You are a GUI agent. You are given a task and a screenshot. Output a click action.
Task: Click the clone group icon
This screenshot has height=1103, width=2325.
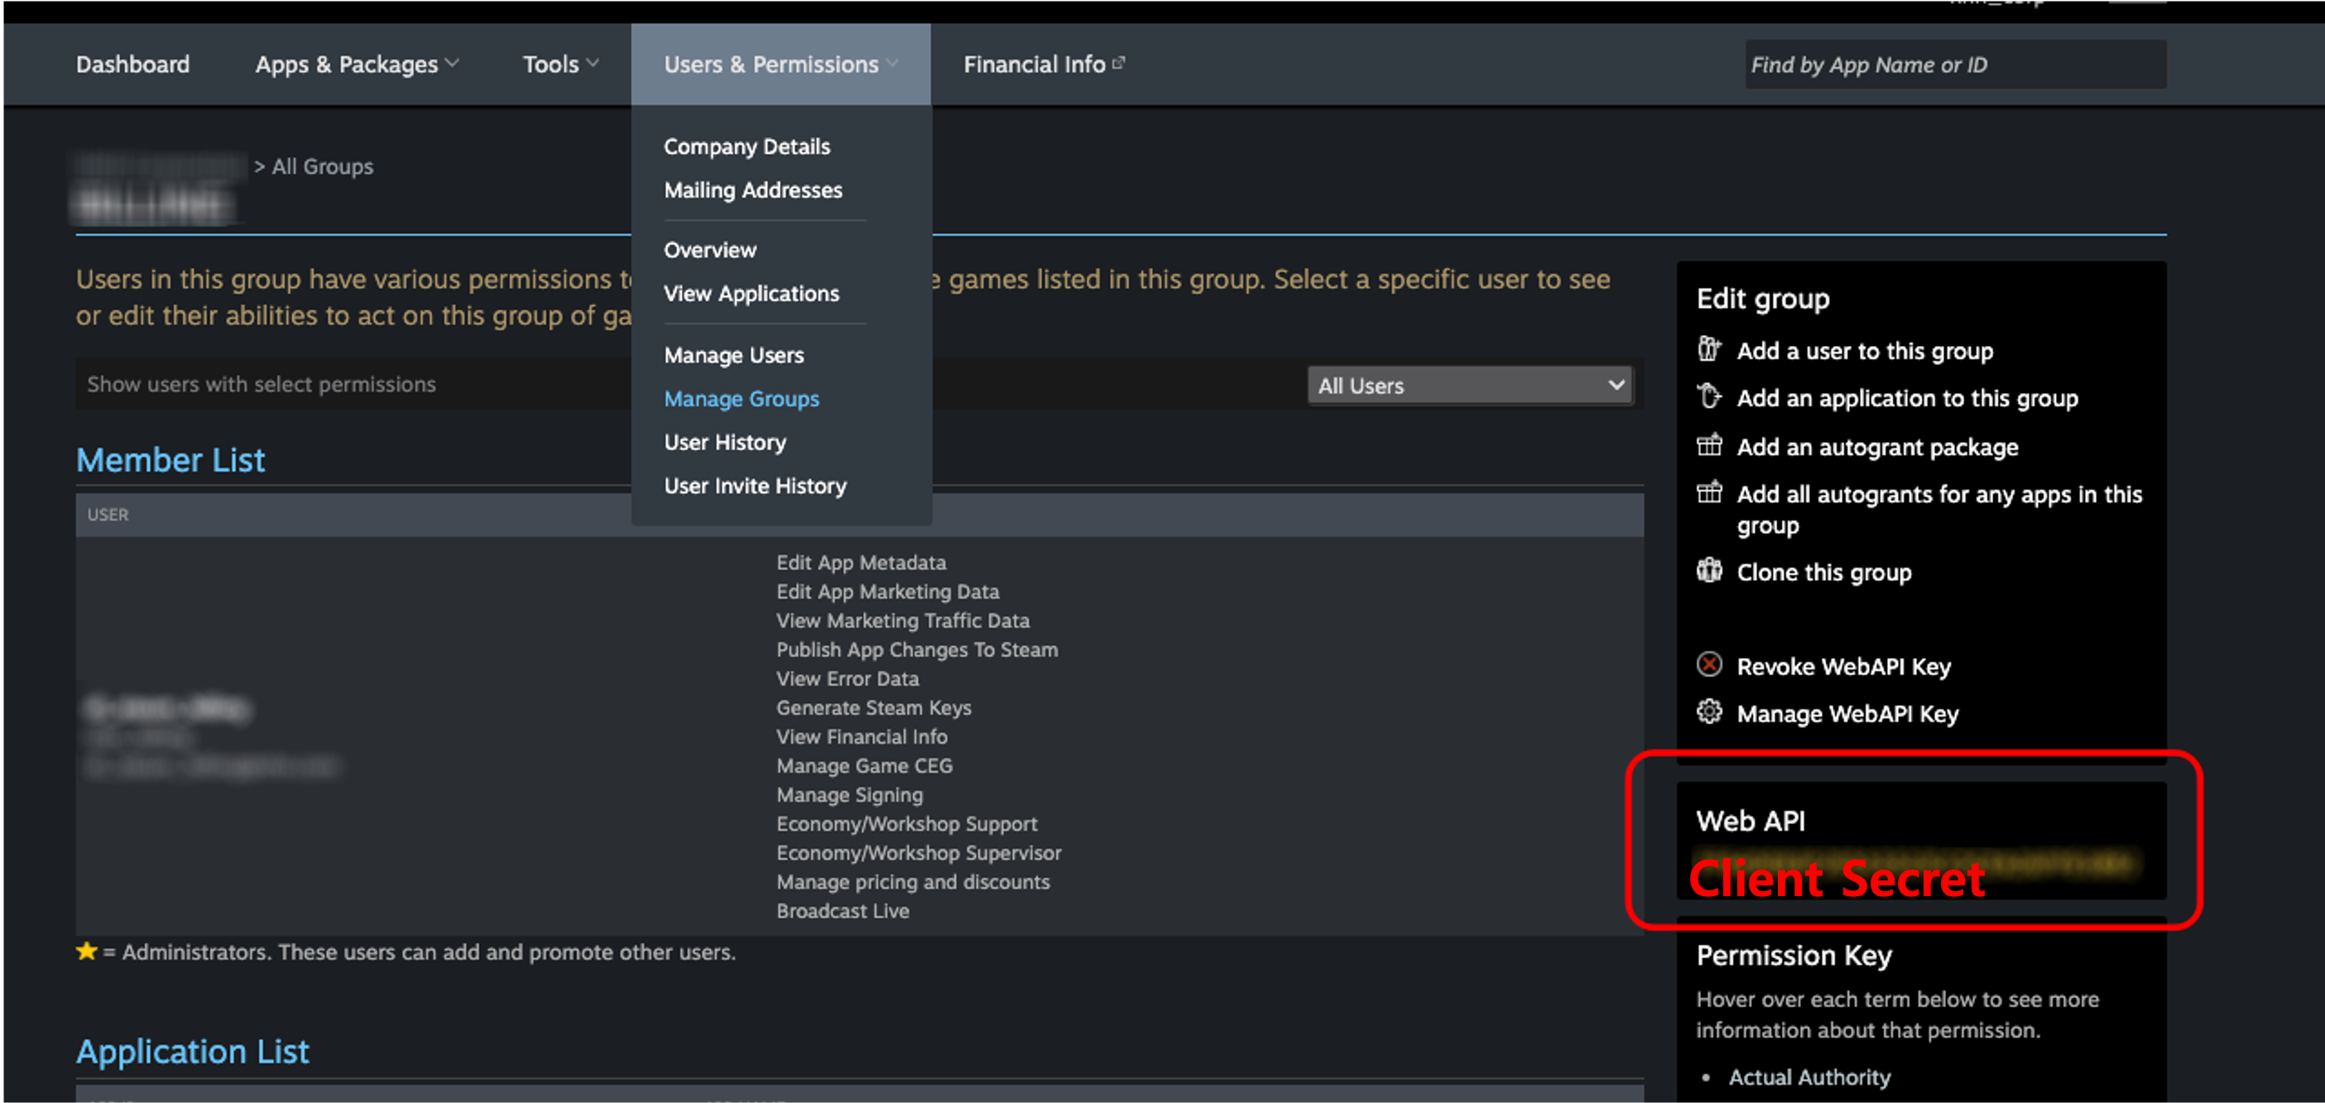[x=1708, y=570]
